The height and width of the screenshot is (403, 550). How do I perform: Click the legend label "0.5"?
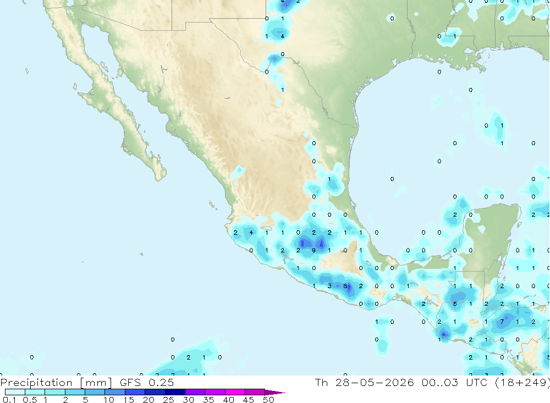click(30, 400)
